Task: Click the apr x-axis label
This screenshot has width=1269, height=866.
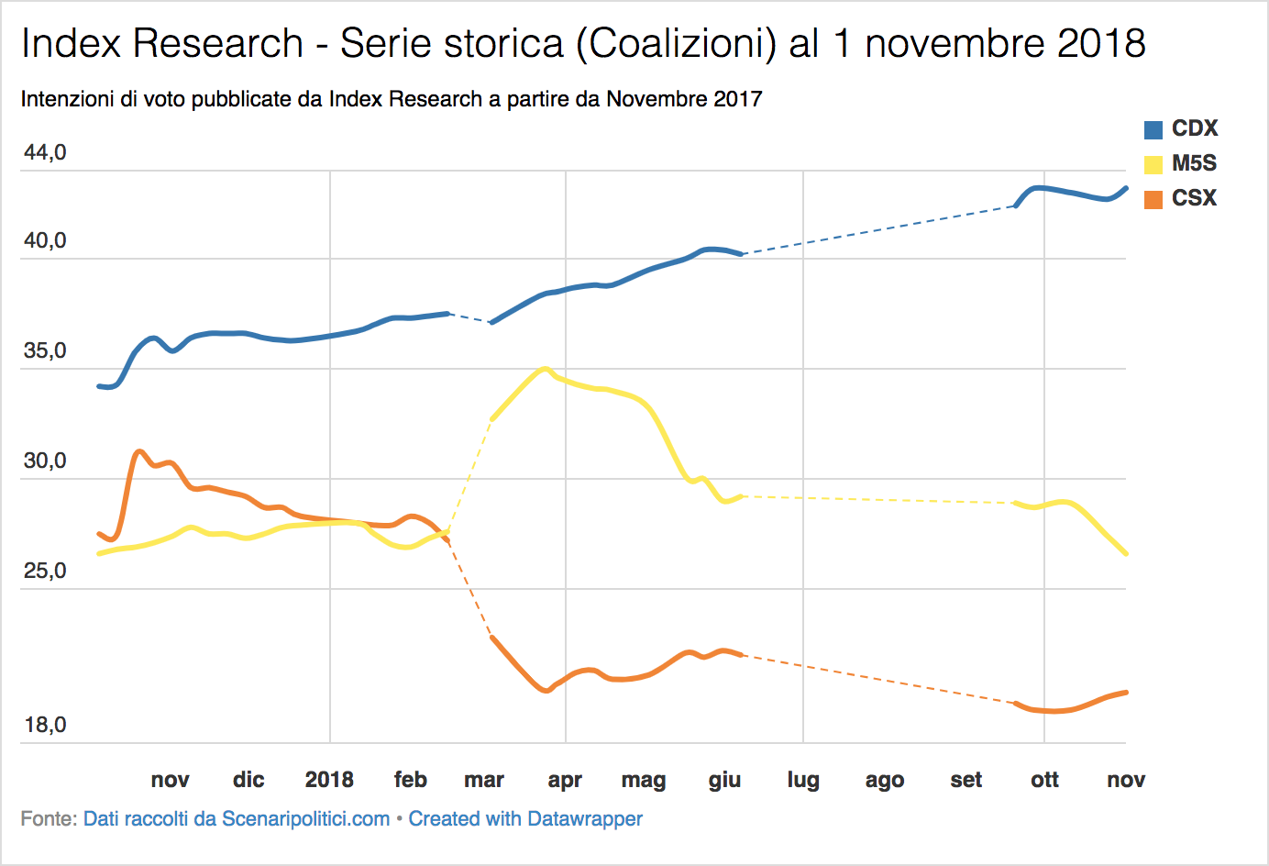Action: point(565,781)
